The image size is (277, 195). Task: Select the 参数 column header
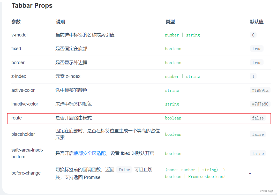16,22
